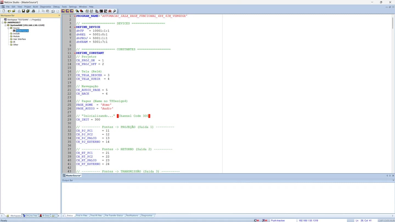This screenshot has width=395, height=222.
Task: Collapse the DEFINE_CONSTANT code fold
Action: point(75,53)
